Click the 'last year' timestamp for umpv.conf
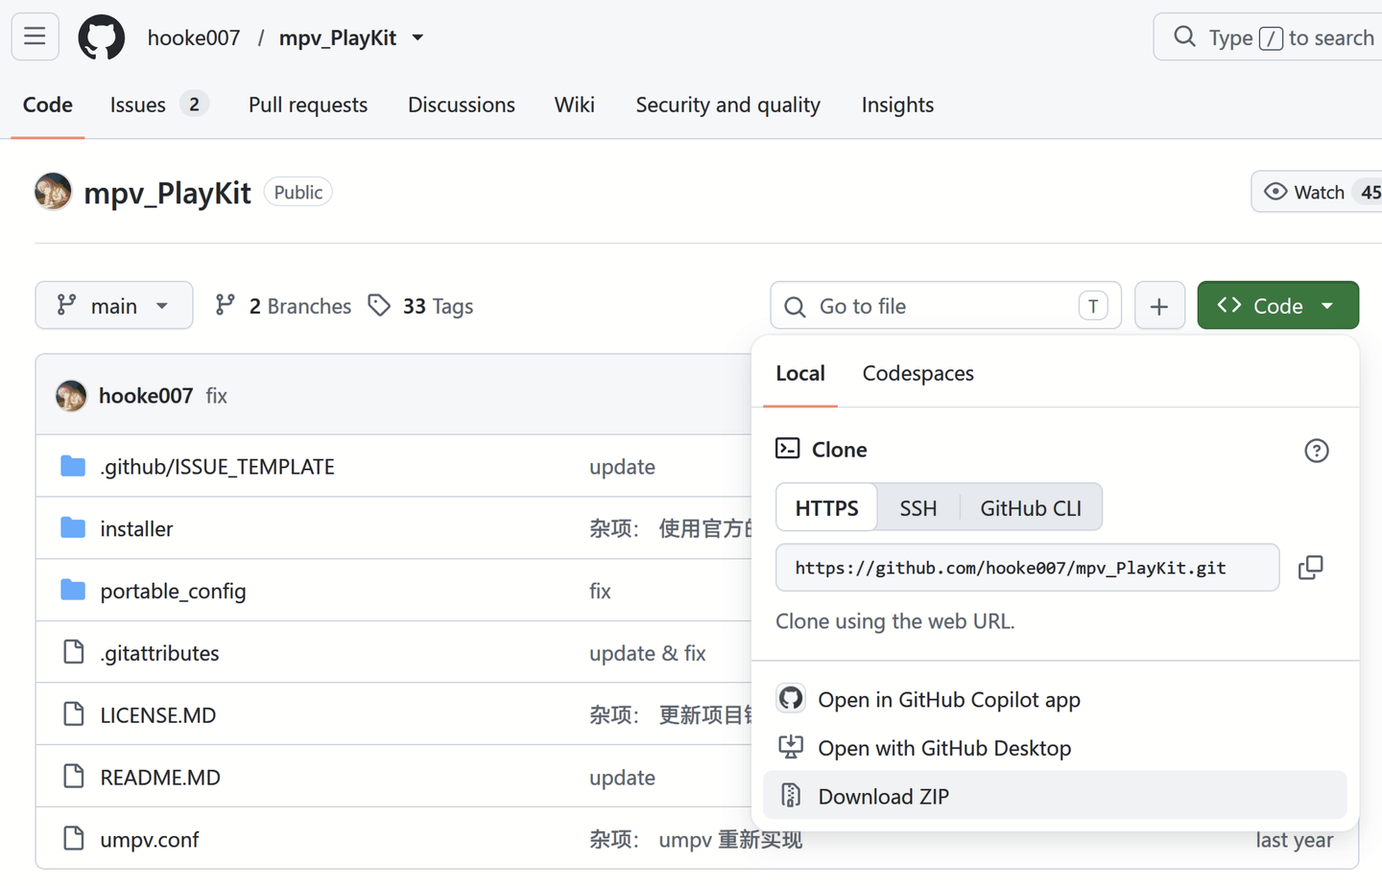 [1295, 840]
